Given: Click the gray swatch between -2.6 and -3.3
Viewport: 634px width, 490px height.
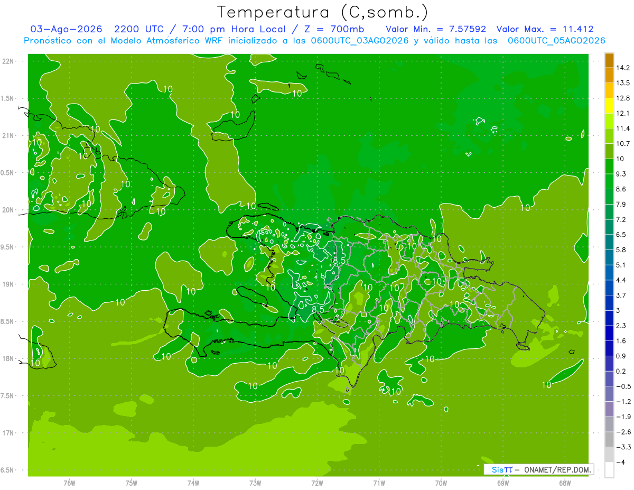Looking at the screenshot, I should pos(609,440).
